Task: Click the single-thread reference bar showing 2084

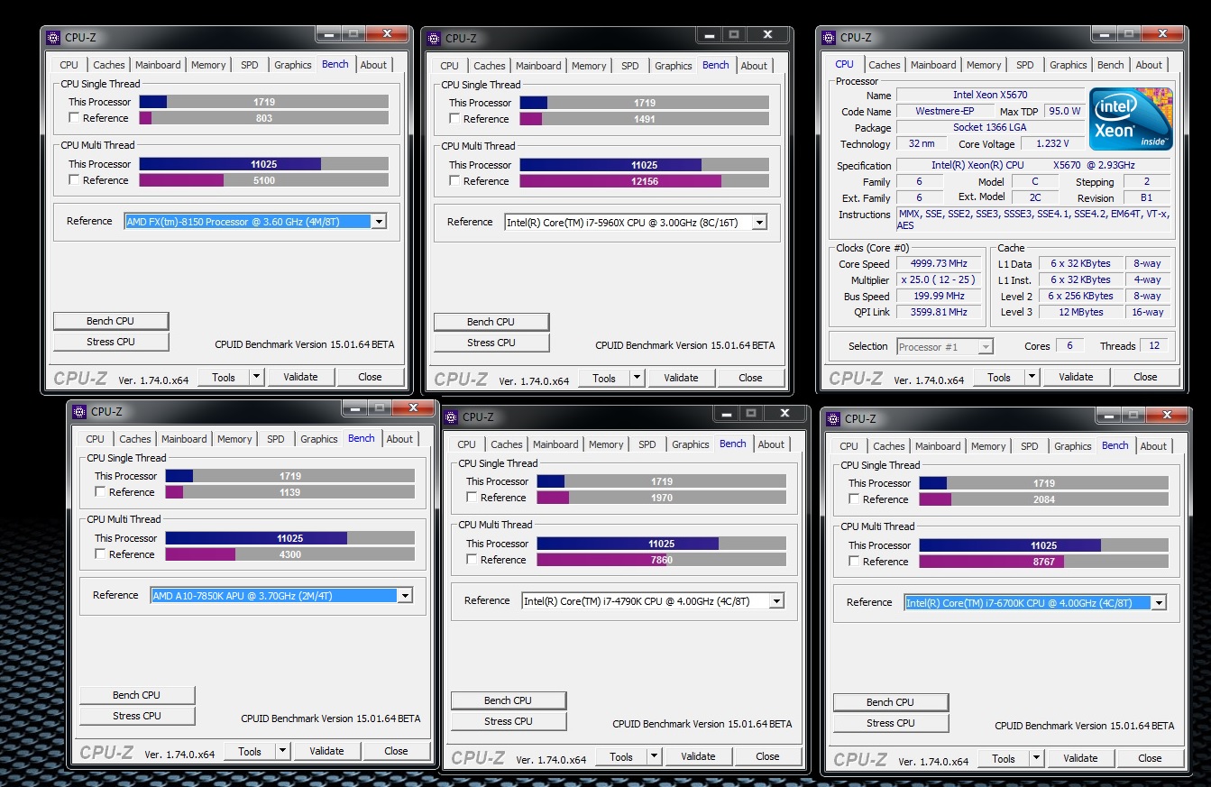Action: [1044, 499]
